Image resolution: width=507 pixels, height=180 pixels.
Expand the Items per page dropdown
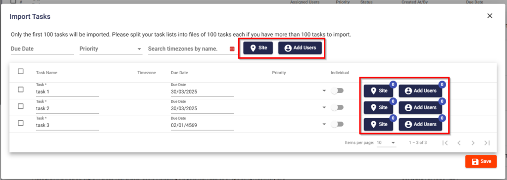[x=386, y=142]
